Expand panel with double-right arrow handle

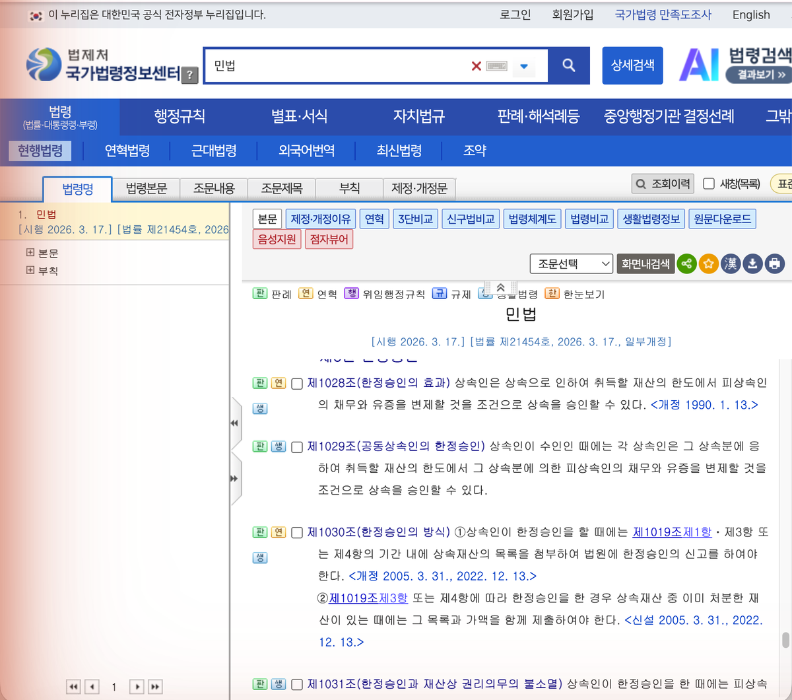tap(234, 478)
